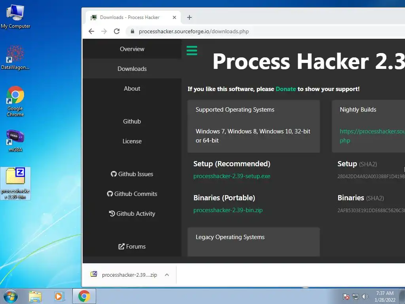Viewport: 405px width, 304px height.
Task: Open a new browser tab
Action: (189, 17)
